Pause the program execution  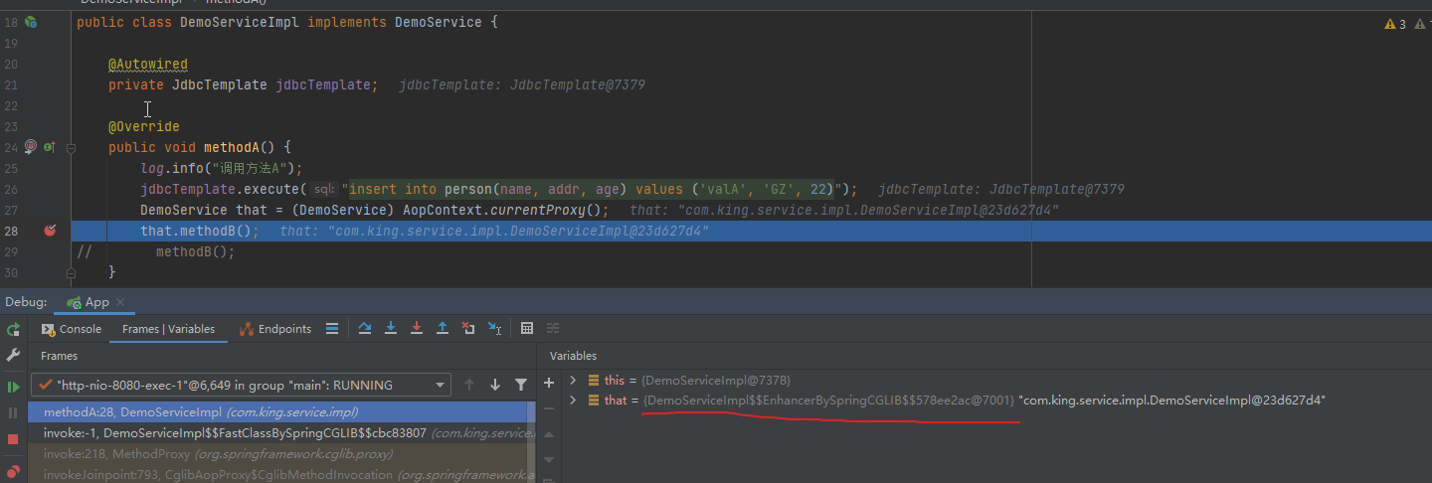13,412
